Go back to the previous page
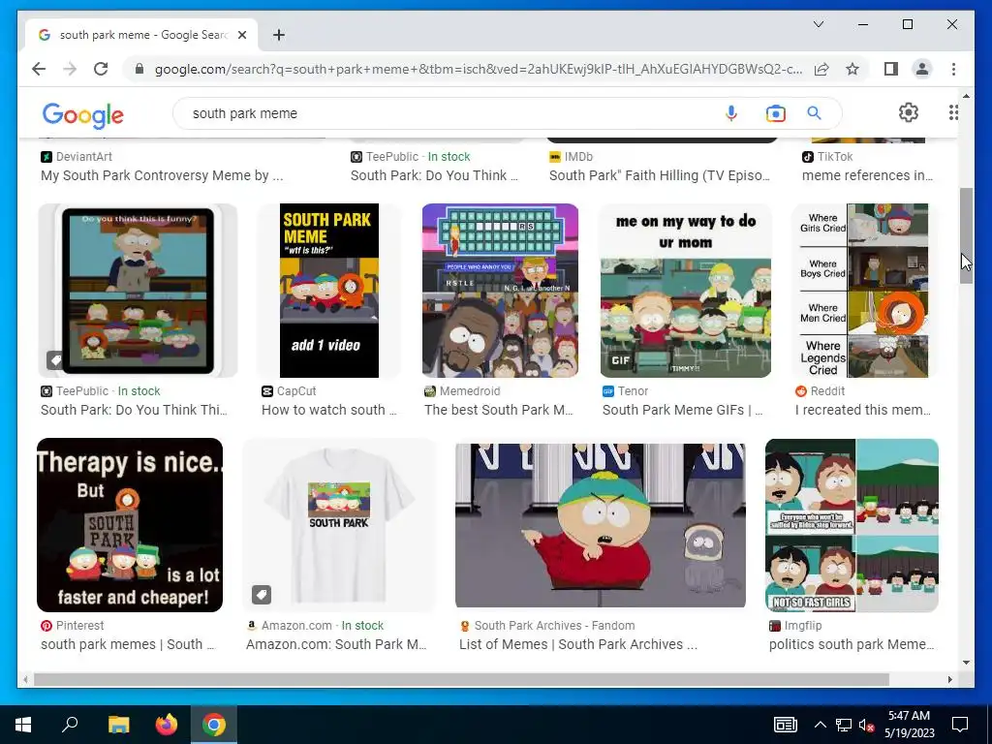This screenshot has height=744, width=992. [39, 69]
